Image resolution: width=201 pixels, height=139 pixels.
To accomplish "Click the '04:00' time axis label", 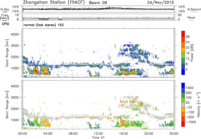I will click(x=48, y=134).
